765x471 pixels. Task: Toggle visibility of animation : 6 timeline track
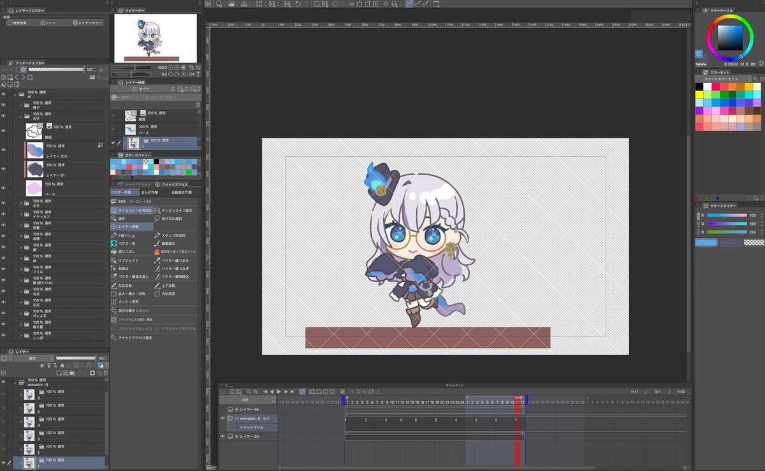222,418
